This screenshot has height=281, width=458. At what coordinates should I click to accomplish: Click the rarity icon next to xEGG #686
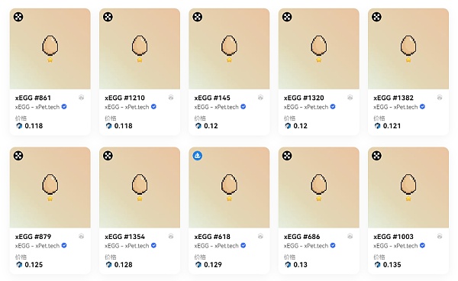tap(350, 236)
